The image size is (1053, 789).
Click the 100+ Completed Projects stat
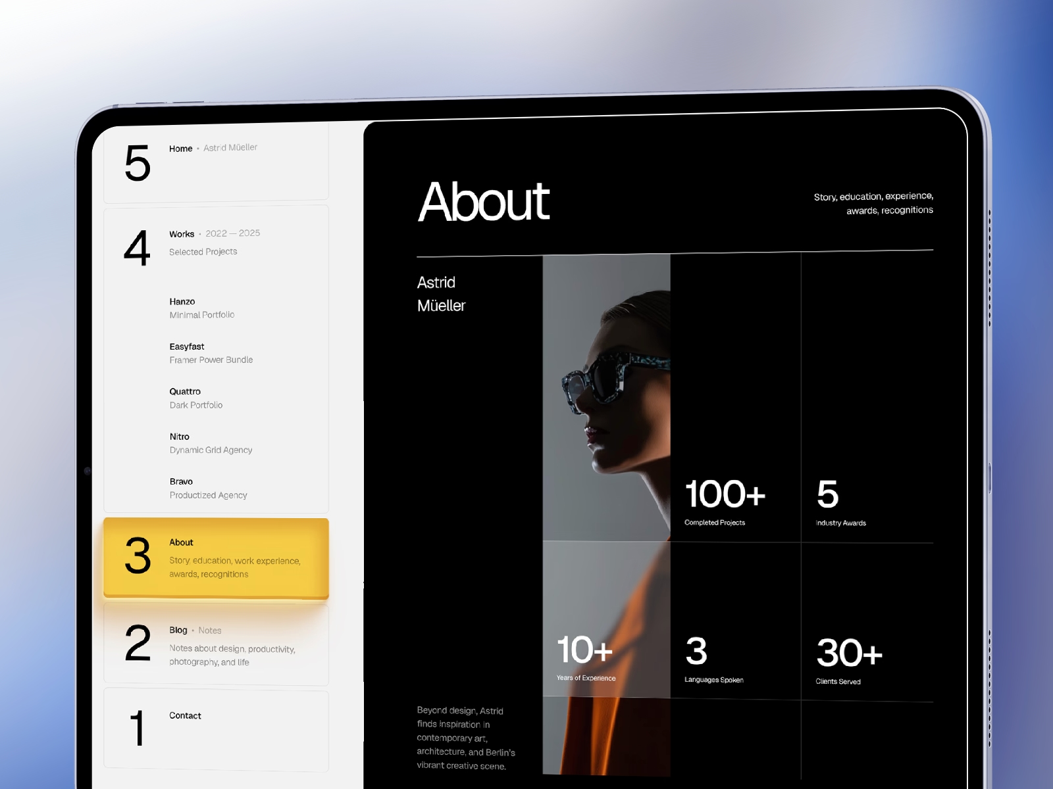725,503
